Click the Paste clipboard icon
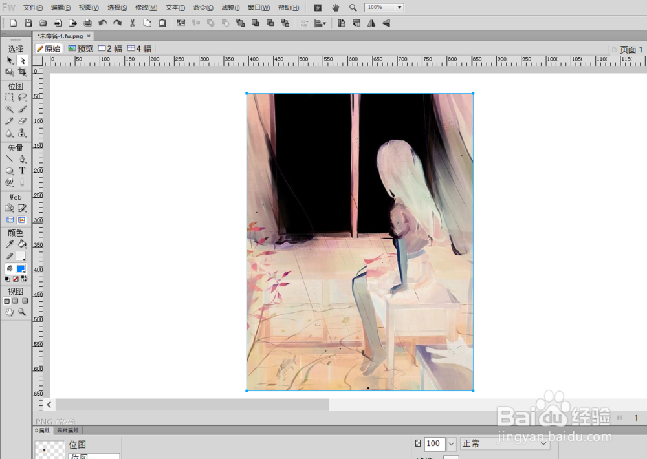Image resolution: width=647 pixels, height=459 pixels. click(162, 23)
